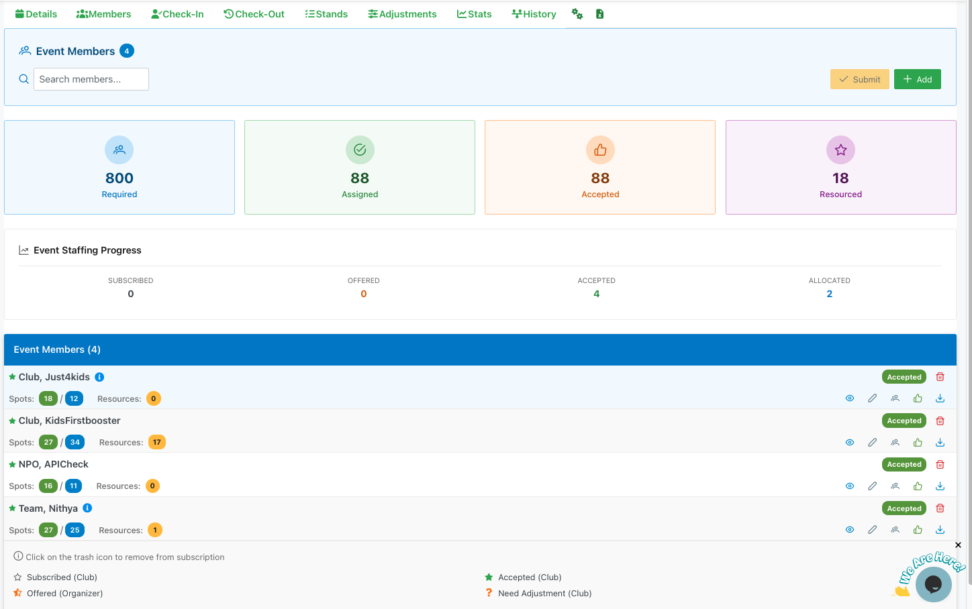The height and width of the screenshot is (609, 972).
Task: Click info icon next to Club, Just4kids
Action: click(x=99, y=377)
